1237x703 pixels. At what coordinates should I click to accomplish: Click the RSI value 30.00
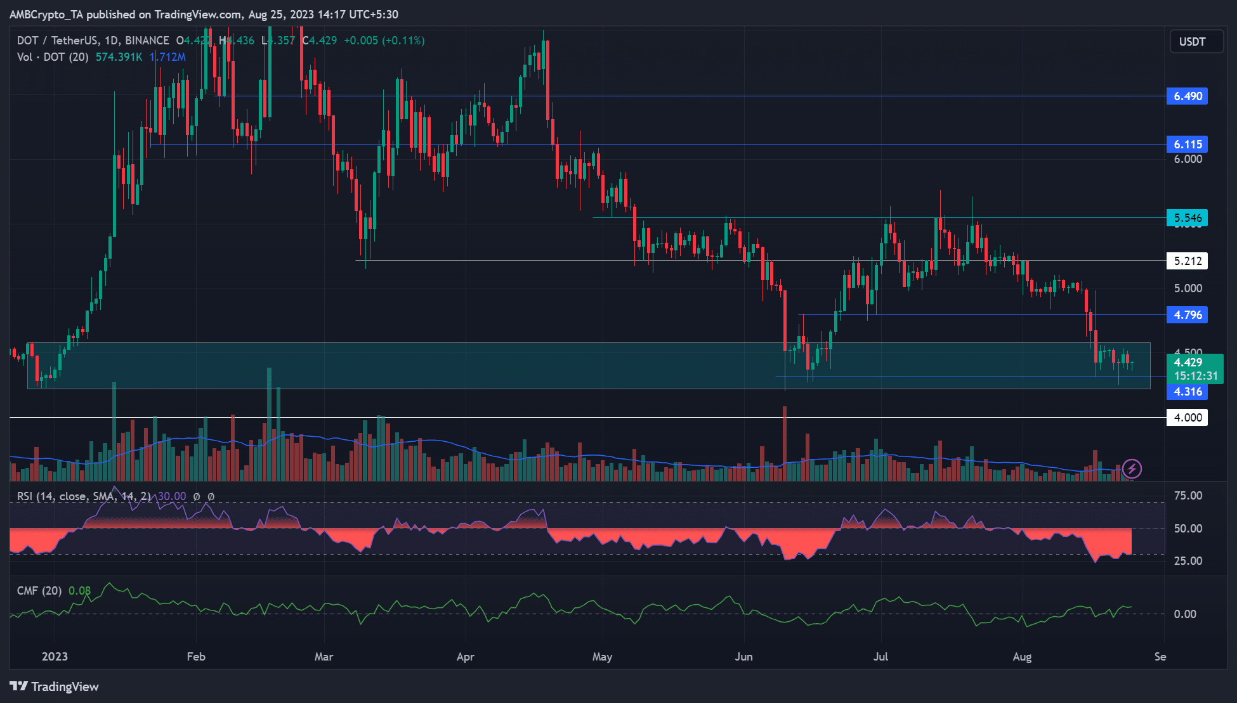click(x=172, y=496)
